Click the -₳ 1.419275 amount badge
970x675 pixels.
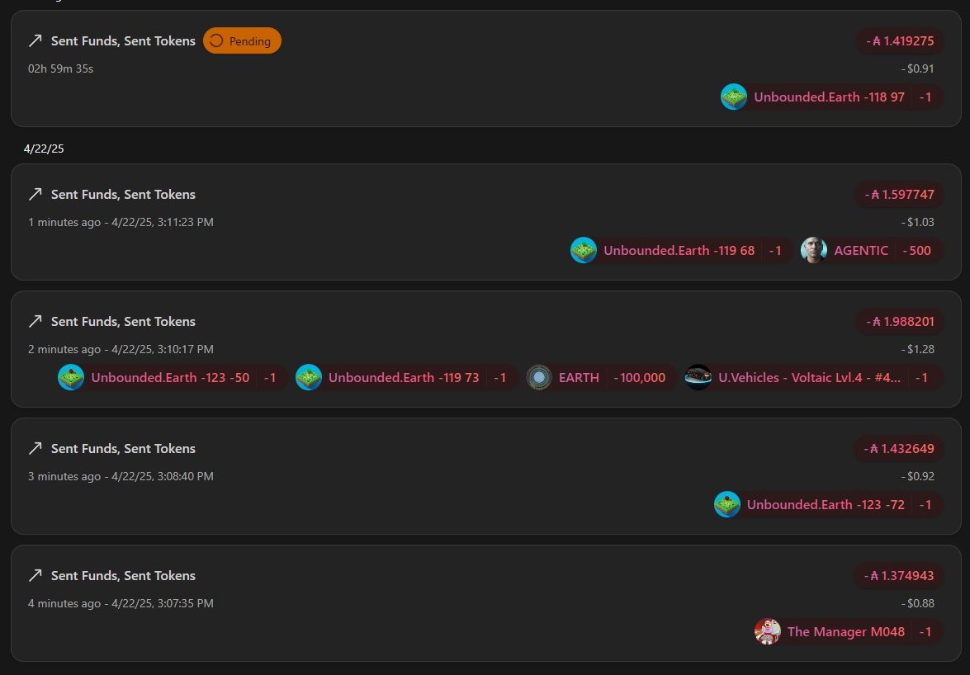900,40
